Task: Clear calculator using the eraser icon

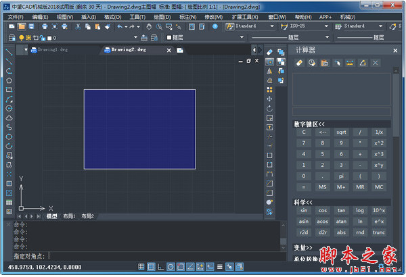Action: 300,63
